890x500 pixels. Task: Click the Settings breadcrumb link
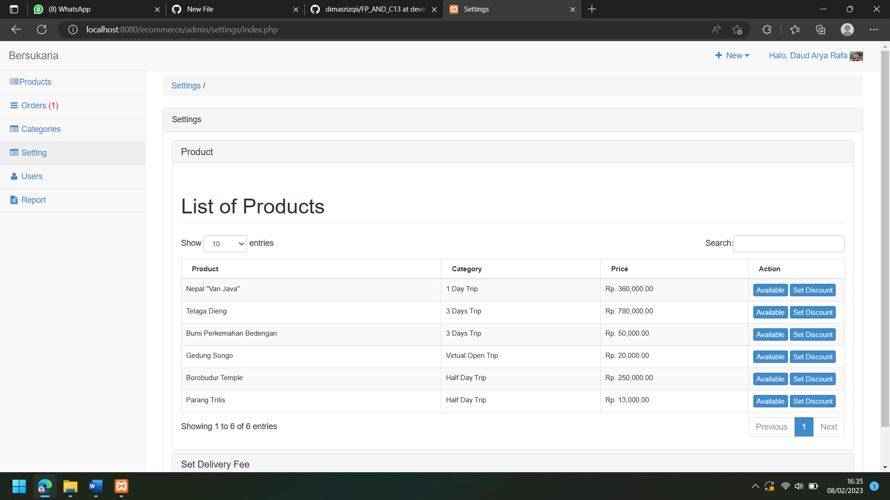[186, 86]
